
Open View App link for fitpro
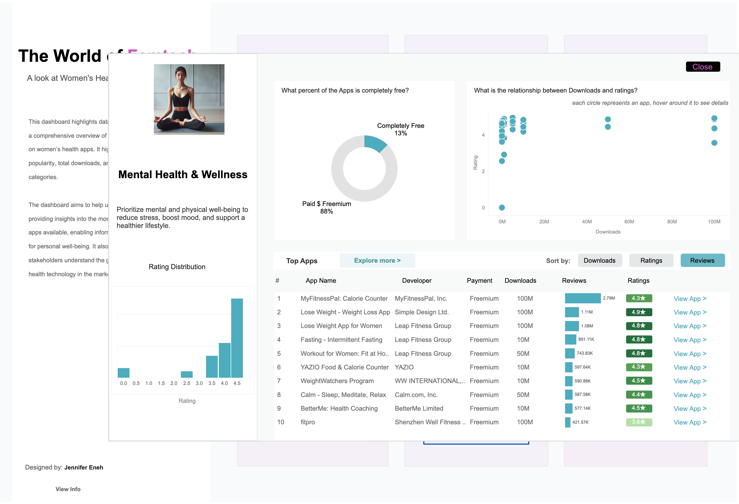(x=690, y=422)
